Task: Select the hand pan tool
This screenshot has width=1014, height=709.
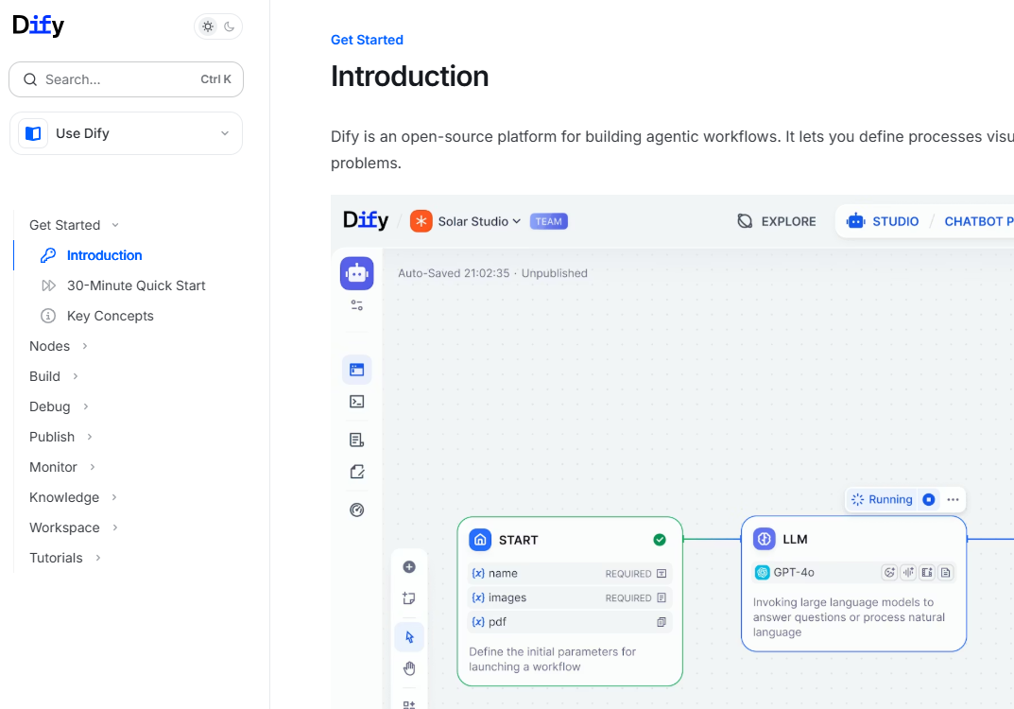Action: point(409,668)
